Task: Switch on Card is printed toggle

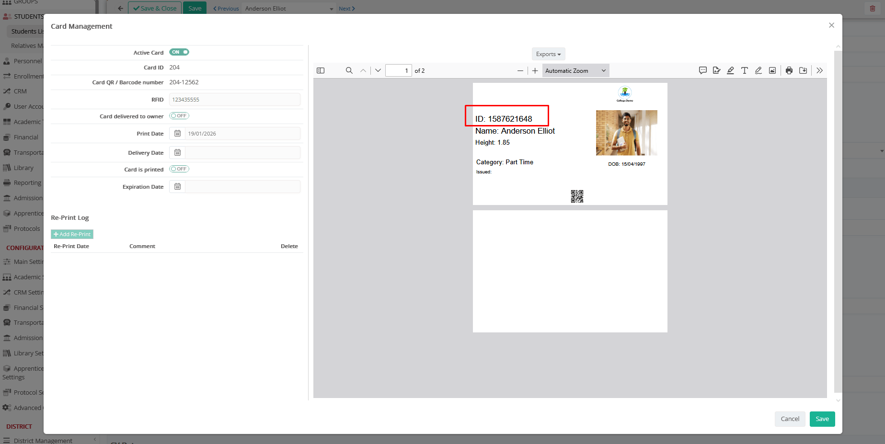Action: (x=179, y=169)
